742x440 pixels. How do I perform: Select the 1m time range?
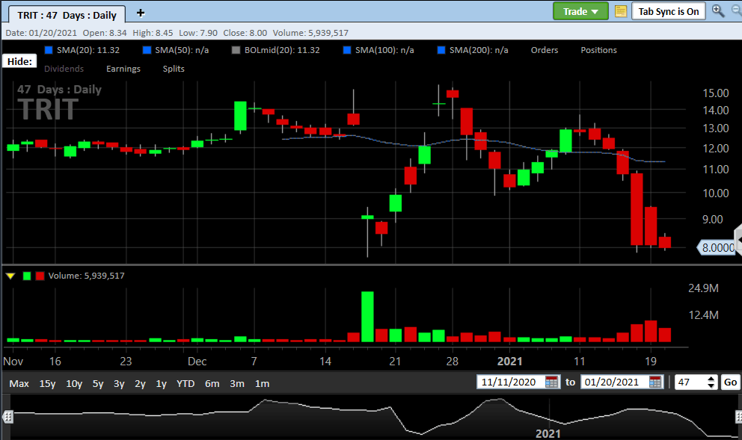[x=262, y=383]
